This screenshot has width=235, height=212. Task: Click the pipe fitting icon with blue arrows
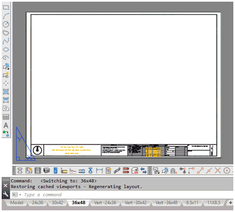pyautogui.click(x=82, y=170)
